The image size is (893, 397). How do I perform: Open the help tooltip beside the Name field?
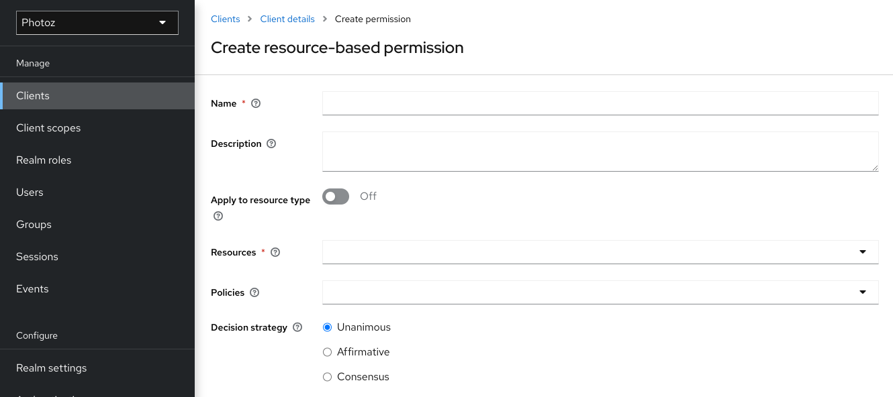[x=256, y=103]
